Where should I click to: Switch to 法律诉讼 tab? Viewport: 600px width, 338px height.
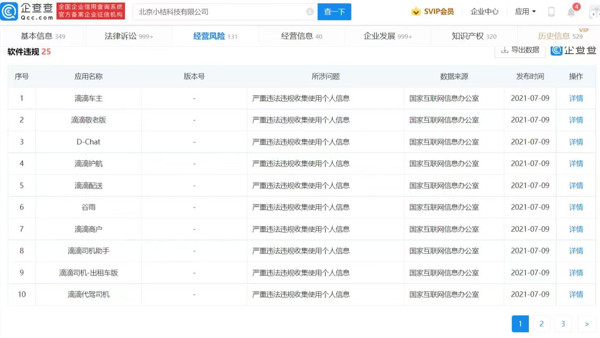click(129, 36)
